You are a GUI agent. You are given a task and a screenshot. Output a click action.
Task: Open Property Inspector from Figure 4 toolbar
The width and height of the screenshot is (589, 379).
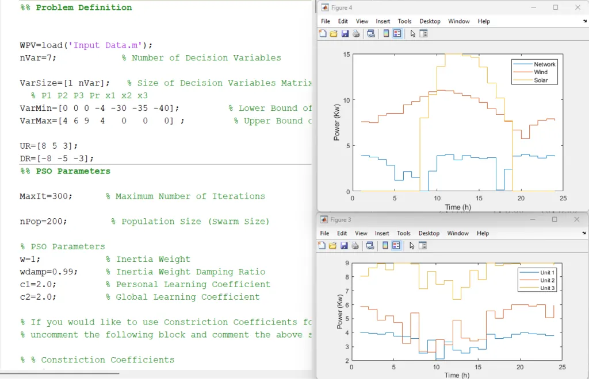pyautogui.click(x=423, y=34)
